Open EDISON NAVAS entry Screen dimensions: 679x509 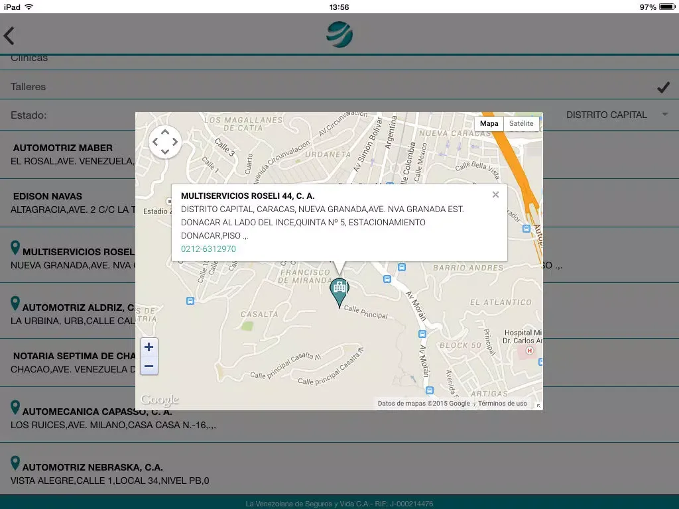tap(68, 203)
